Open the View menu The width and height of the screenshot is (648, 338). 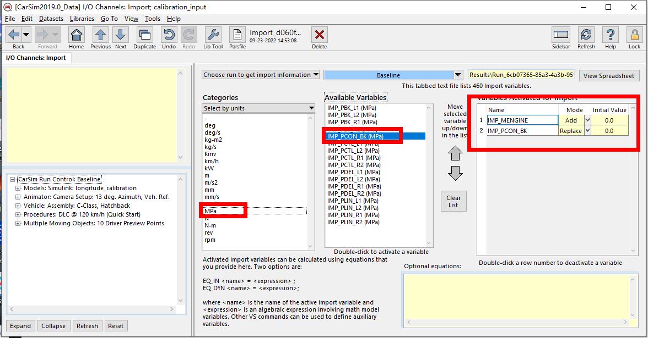click(131, 19)
